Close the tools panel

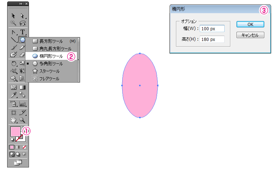(26, 4)
